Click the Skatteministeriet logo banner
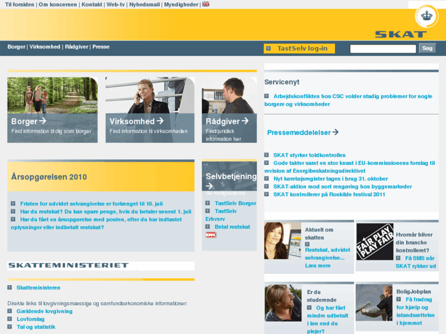Viewport: 446px width, 334px height. click(101, 265)
